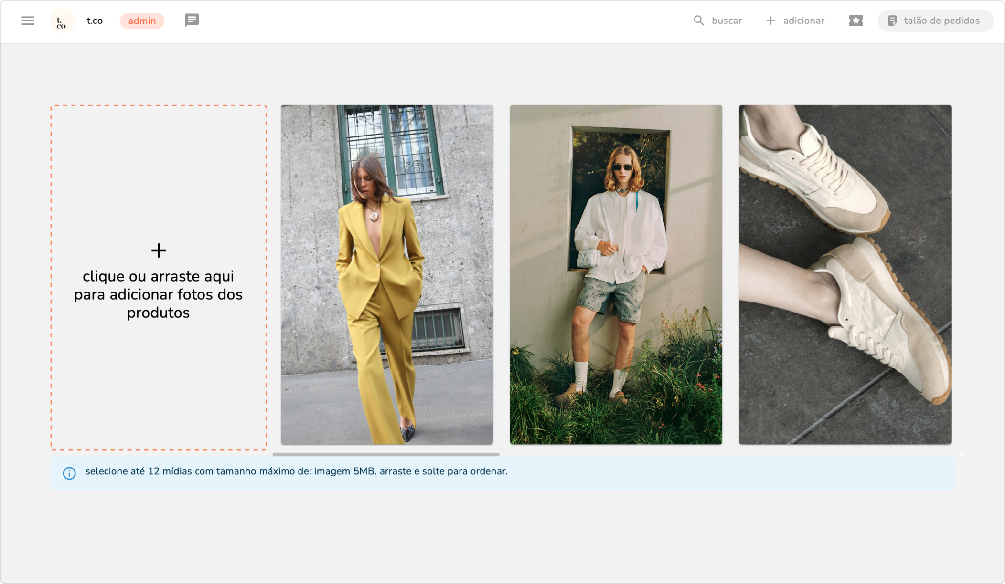
Task: Click the t.co round logo avatar
Action: pyautogui.click(x=63, y=21)
